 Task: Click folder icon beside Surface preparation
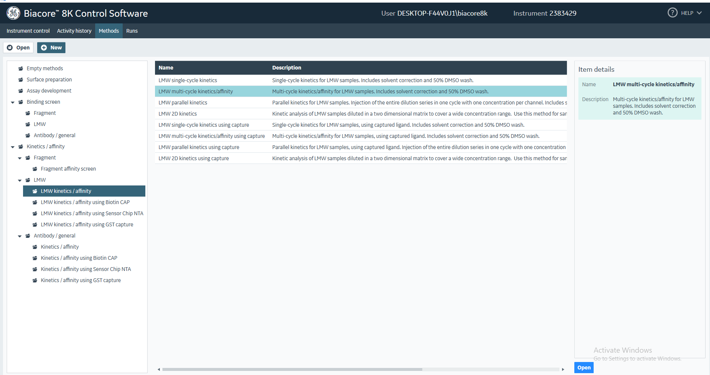21,80
